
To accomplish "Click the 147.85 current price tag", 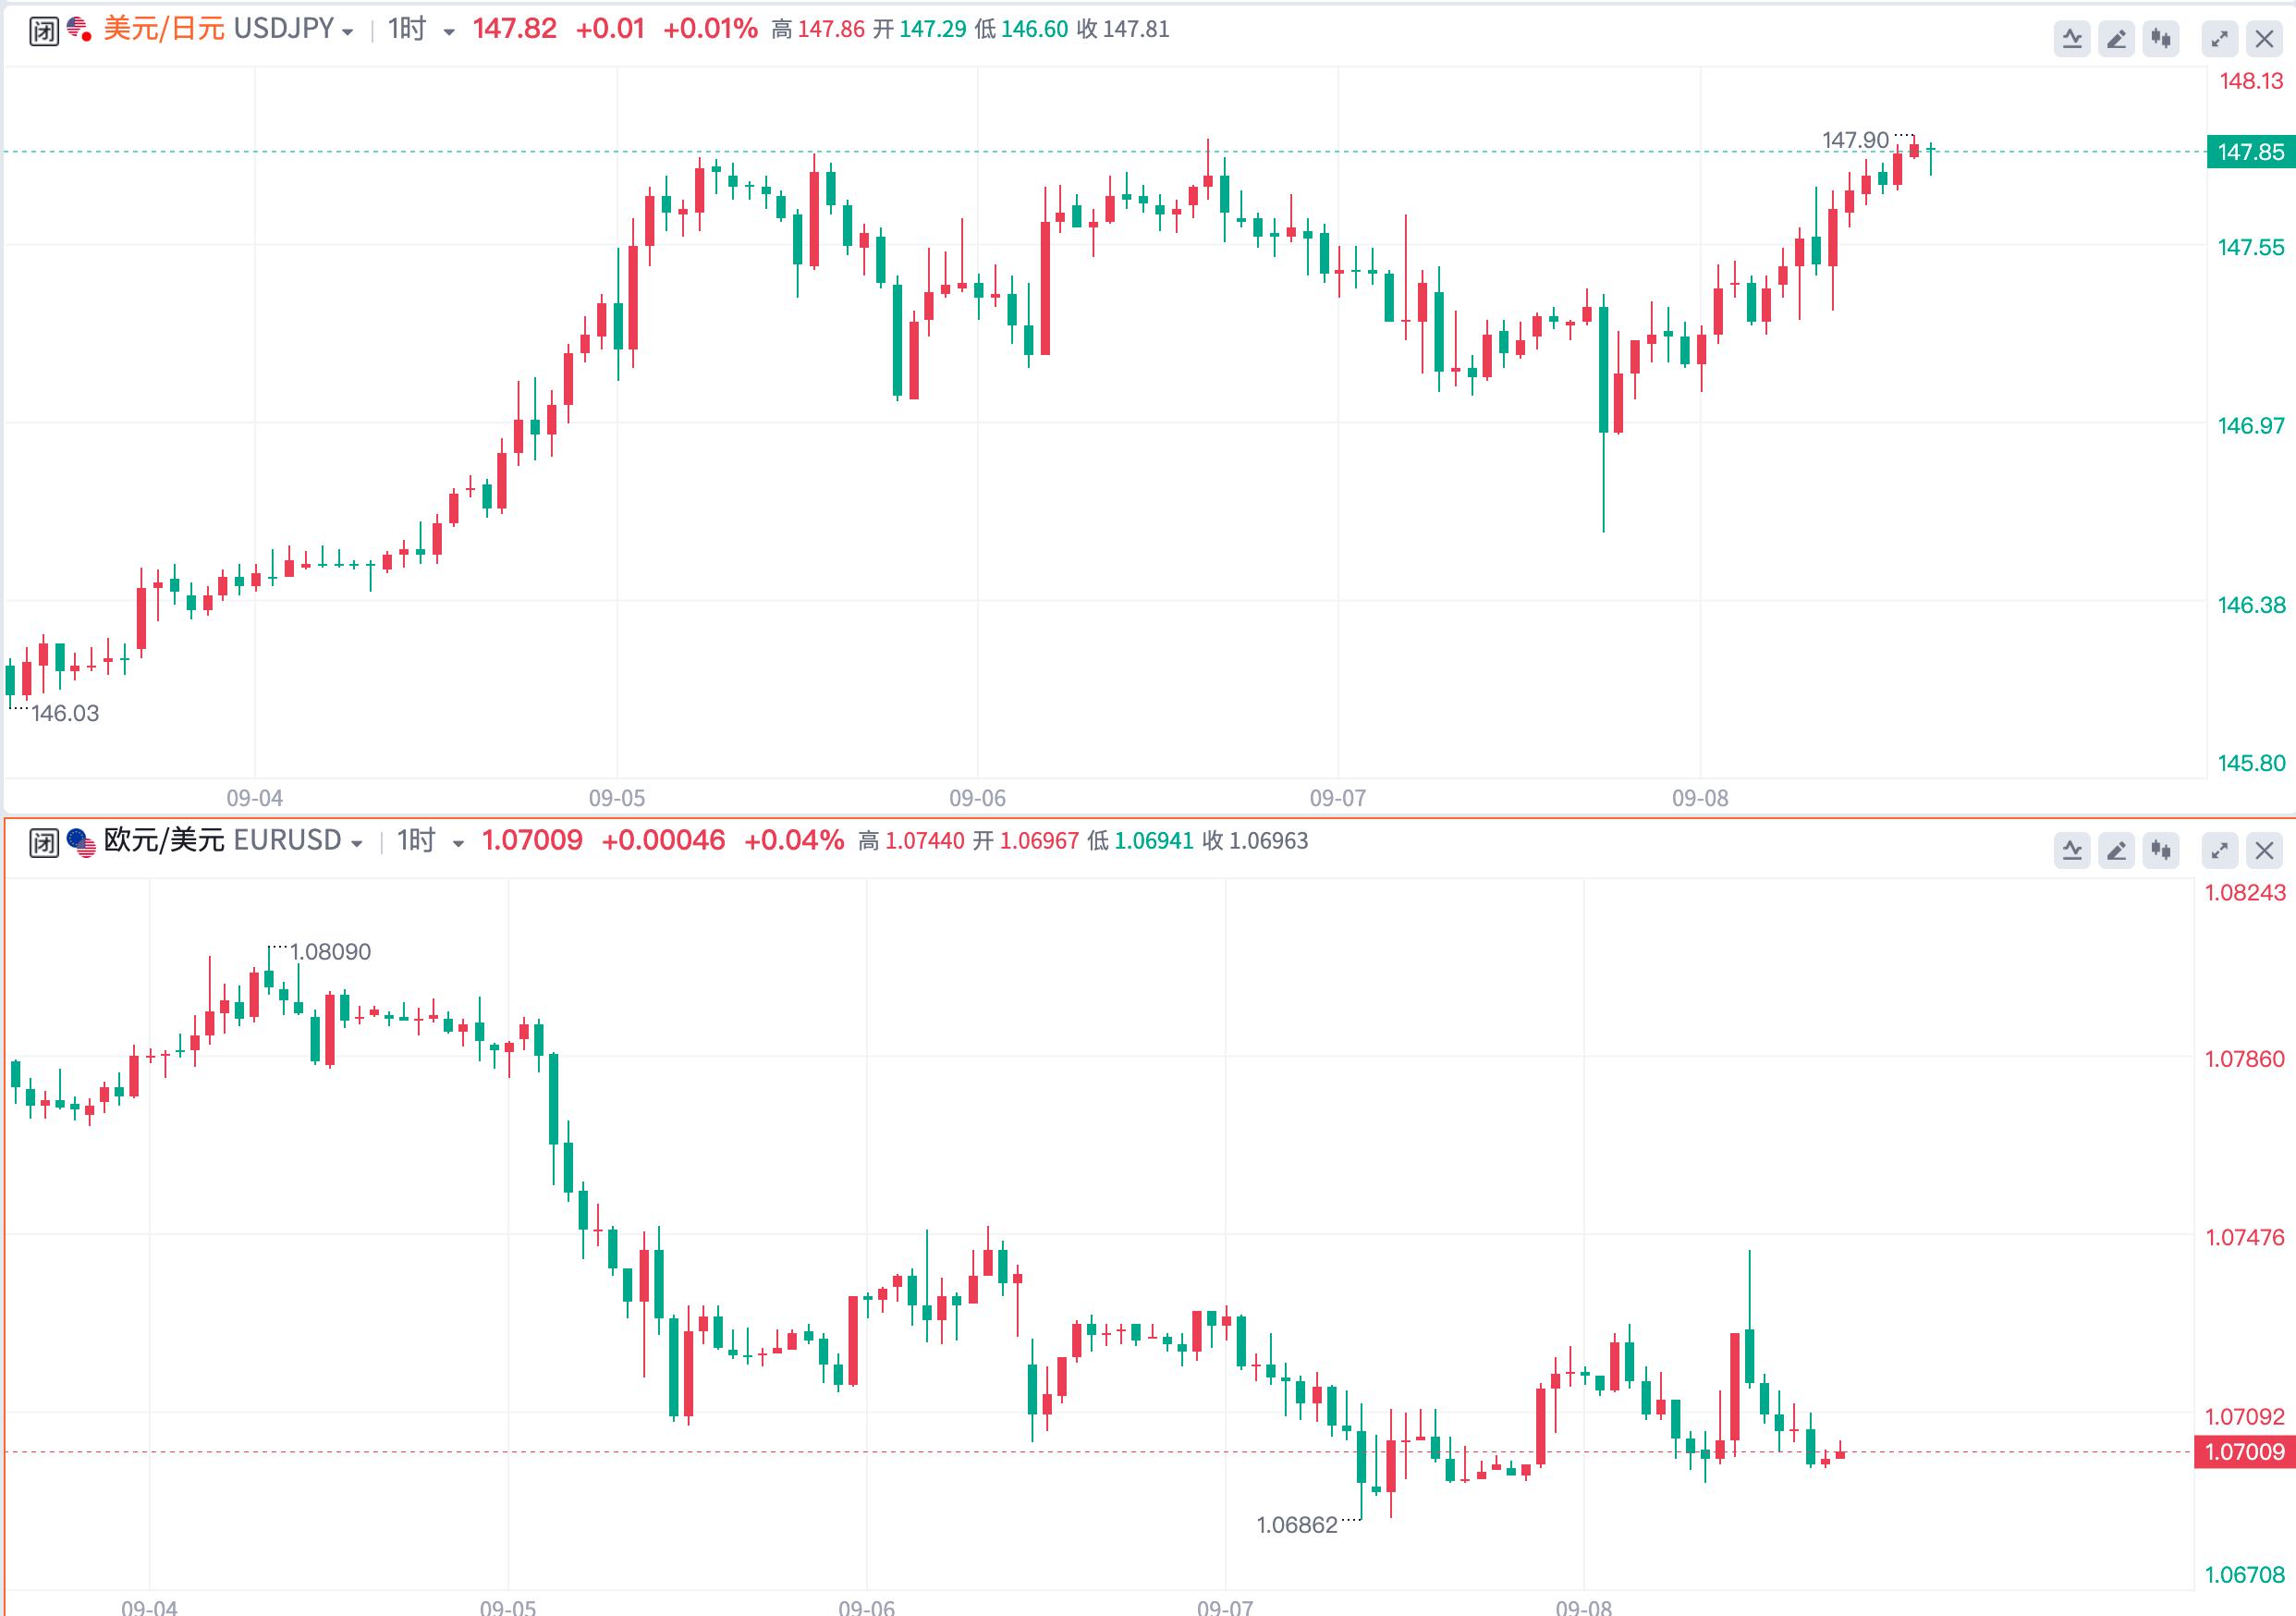I will 2250,152.
